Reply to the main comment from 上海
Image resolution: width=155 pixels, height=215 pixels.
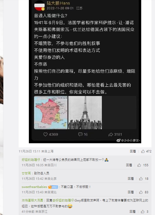(133, 151)
